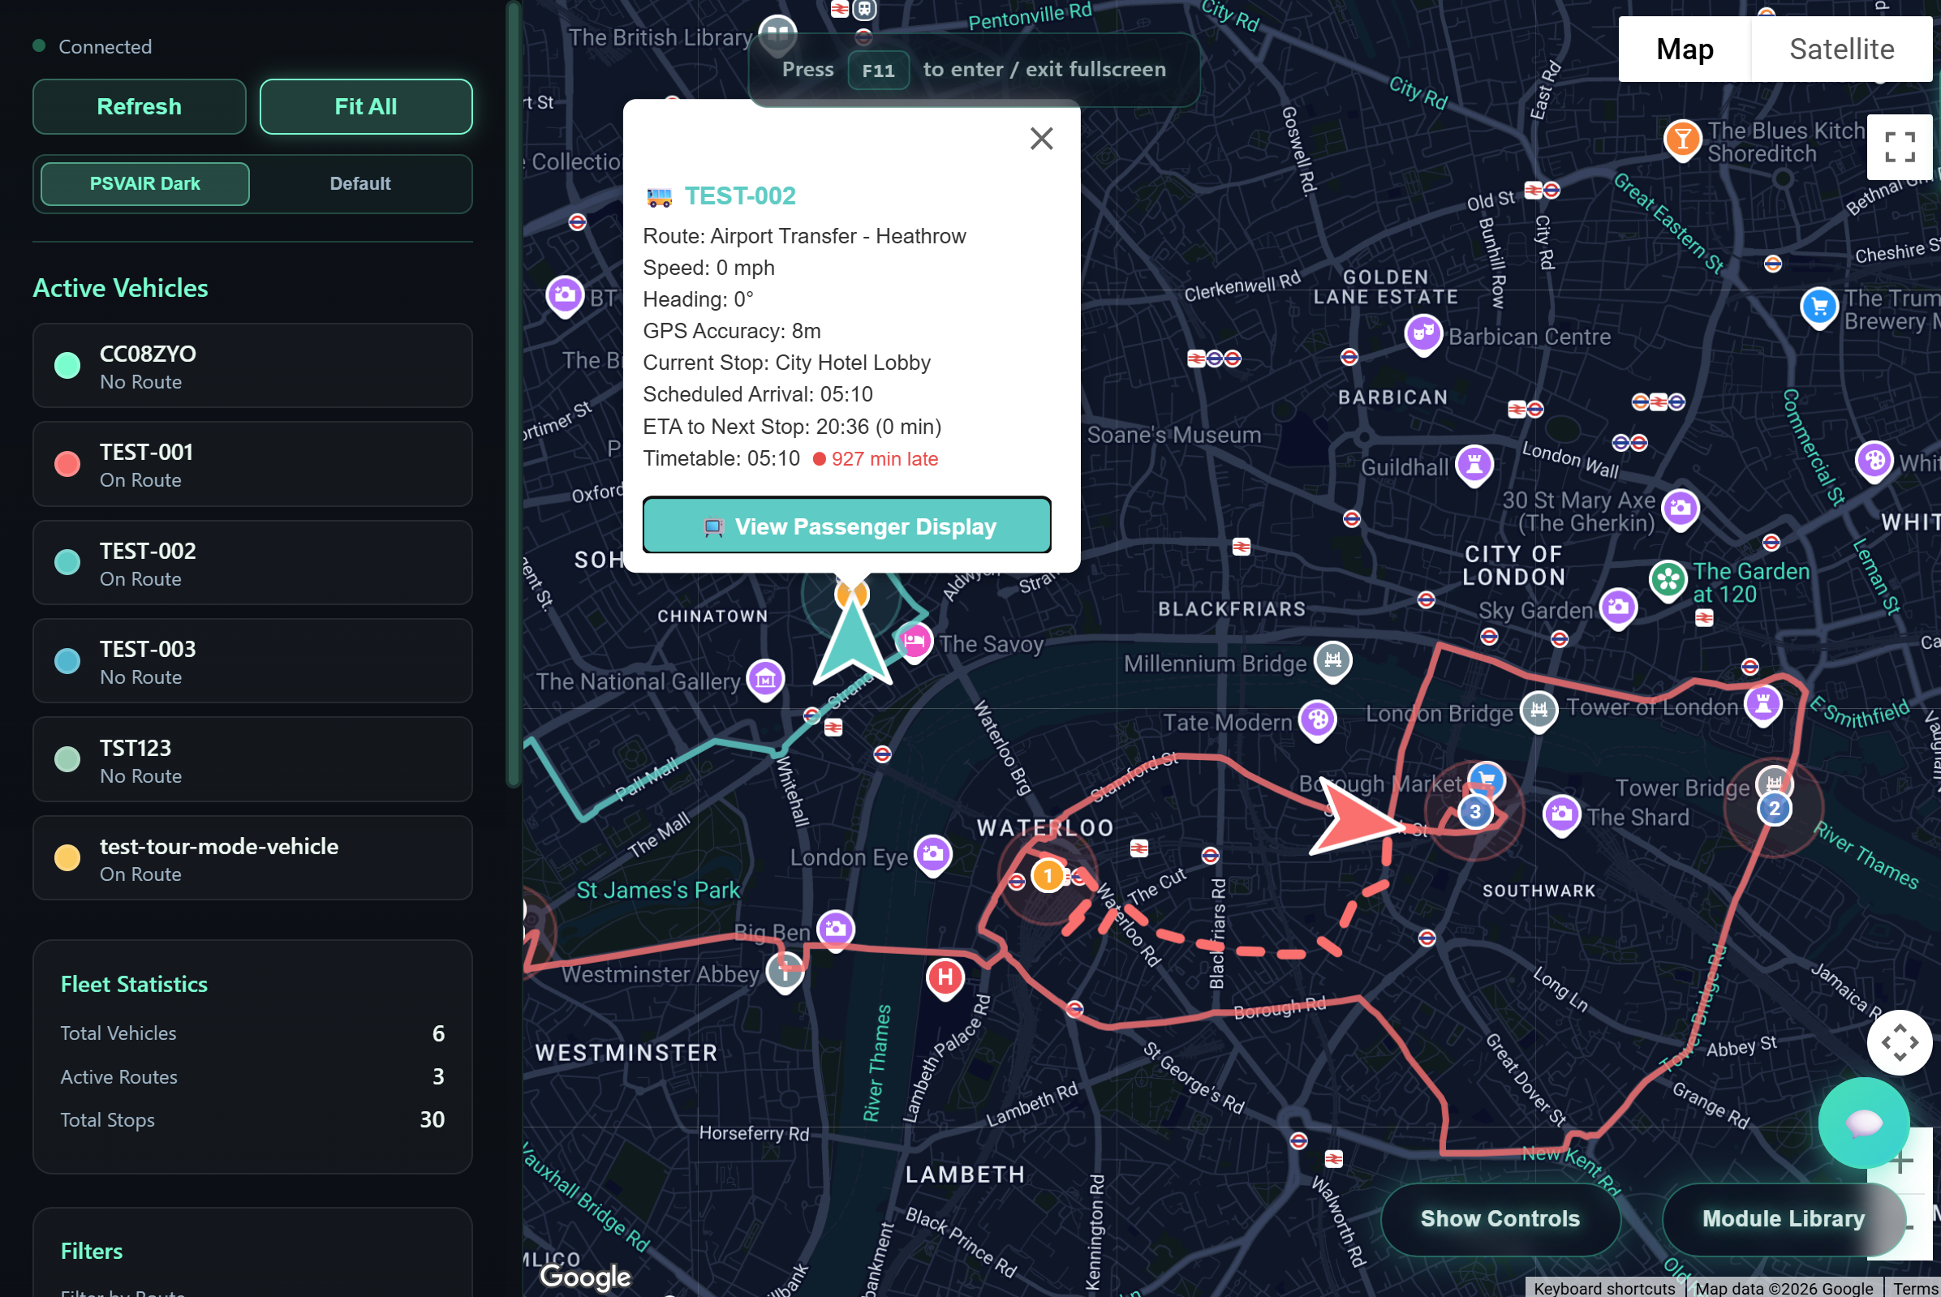Click The Garden at 120 pin

tap(1668, 581)
